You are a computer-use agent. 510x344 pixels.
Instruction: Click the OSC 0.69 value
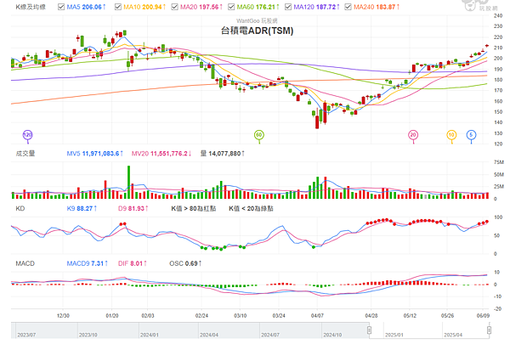point(185,263)
